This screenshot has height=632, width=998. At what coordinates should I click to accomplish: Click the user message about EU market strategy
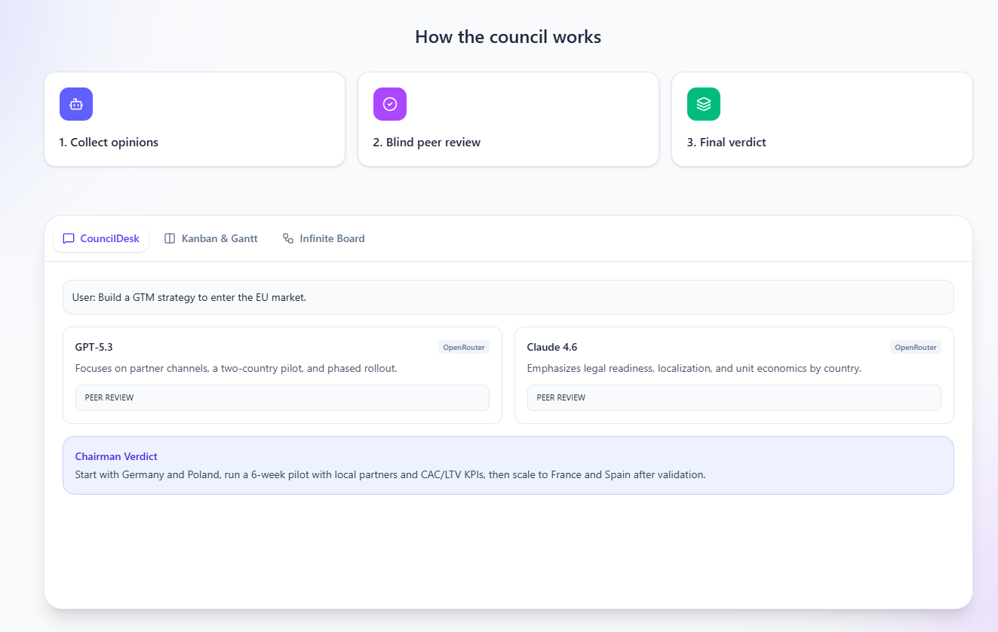click(508, 296)
